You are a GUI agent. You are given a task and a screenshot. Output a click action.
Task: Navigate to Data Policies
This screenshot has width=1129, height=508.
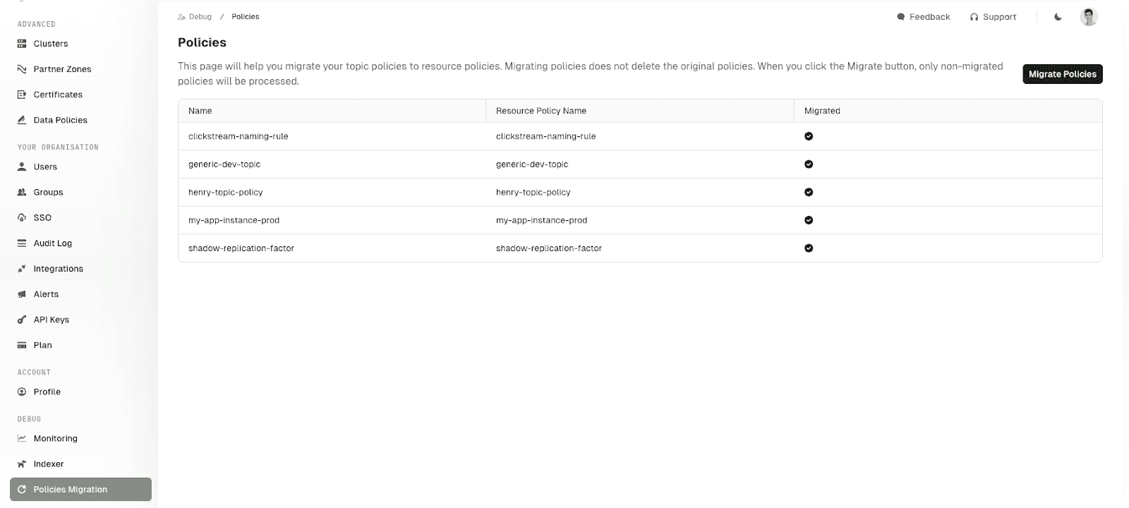61,120
